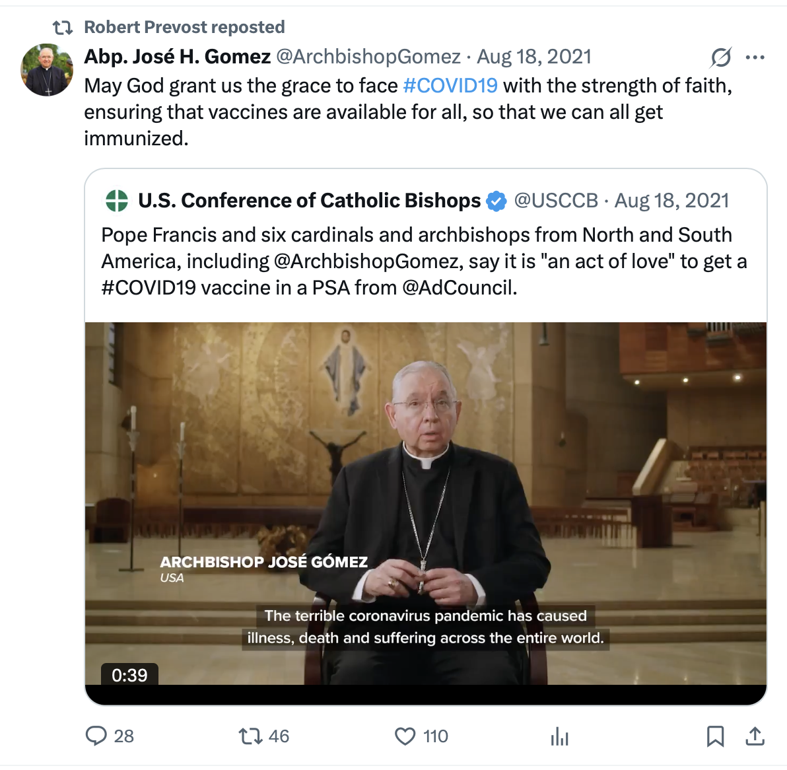787x770 pixels.
Task: Click the repost arrows icon under tweet
Action: [x=250, y=736]
